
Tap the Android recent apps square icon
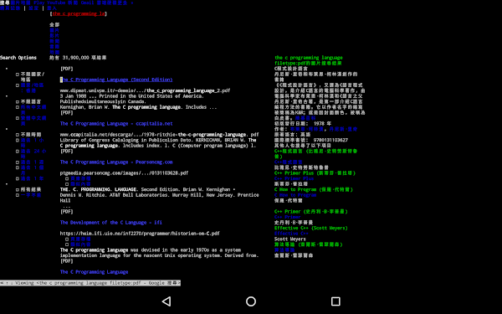point(336,301)
